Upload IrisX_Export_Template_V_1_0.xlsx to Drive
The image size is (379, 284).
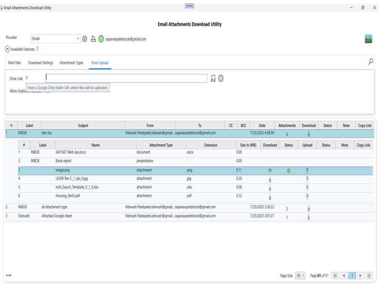(x=307, y=188)
